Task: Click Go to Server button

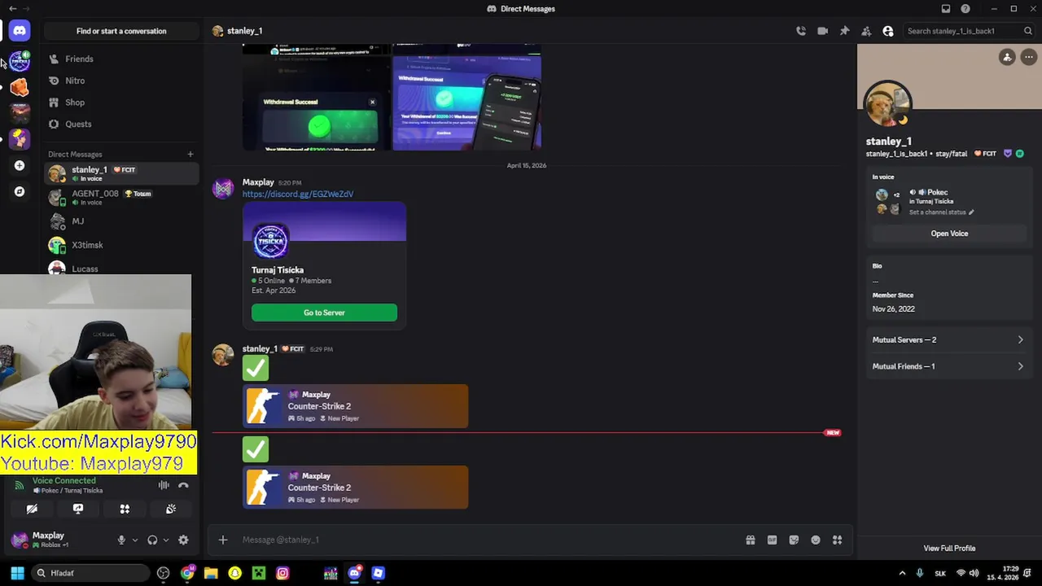Action: click(x=324, y=313)
